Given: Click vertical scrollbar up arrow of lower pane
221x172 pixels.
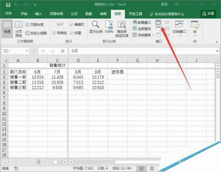Looking at the screenshot, I should tap(217, 71).
